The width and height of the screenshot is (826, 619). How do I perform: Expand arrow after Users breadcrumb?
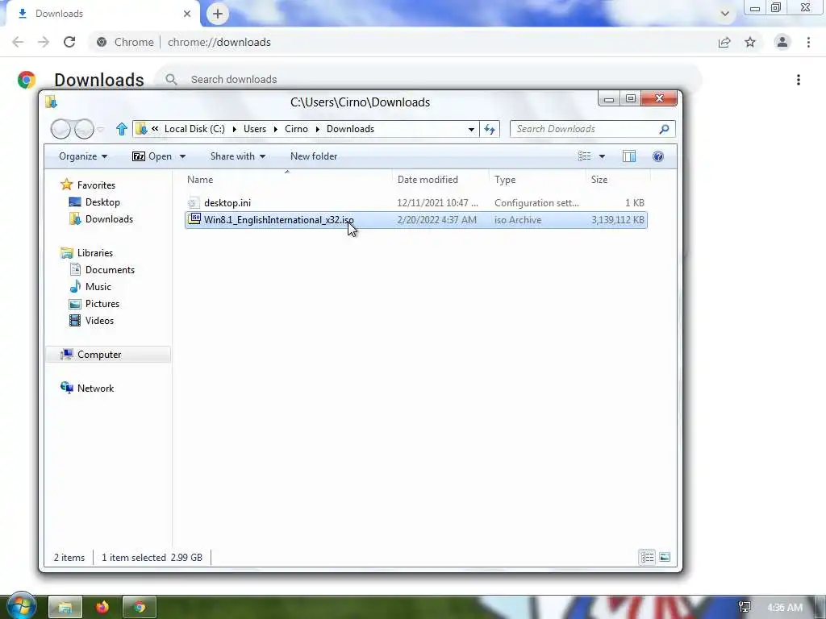pyautogui.click(x=275, y=129)
